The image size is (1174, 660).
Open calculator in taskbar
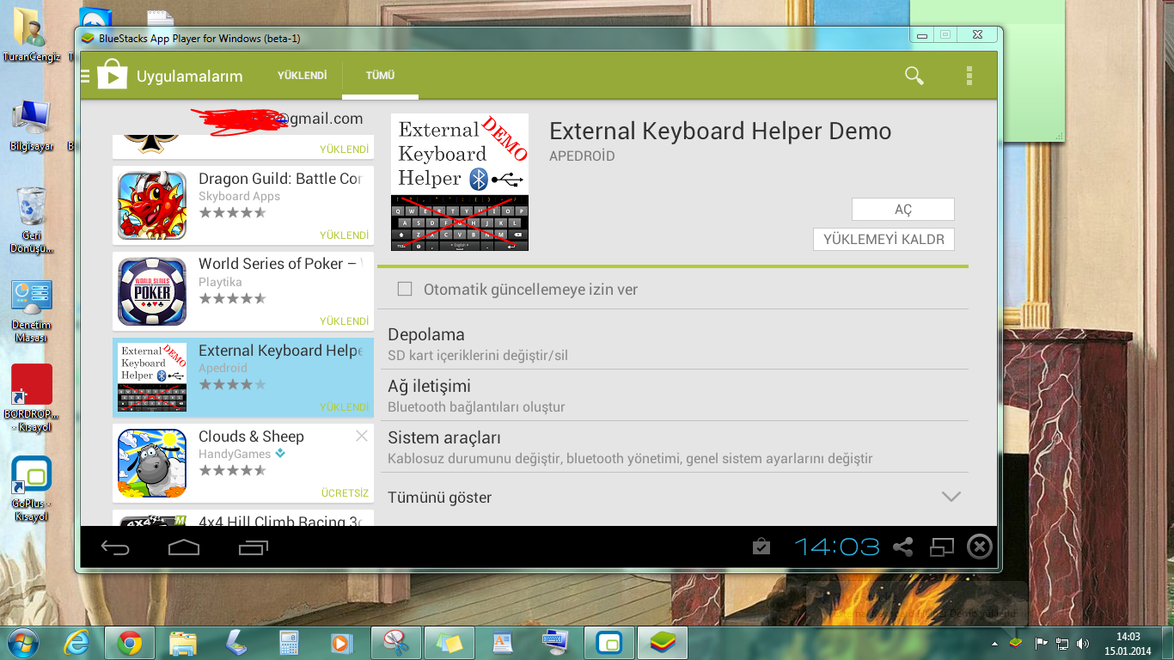288,642
